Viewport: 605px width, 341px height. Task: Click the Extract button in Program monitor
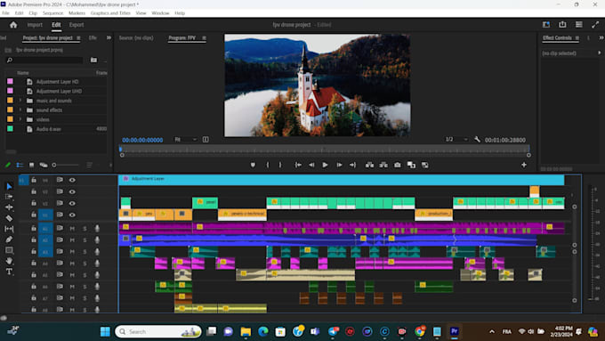tap(383, 165)
